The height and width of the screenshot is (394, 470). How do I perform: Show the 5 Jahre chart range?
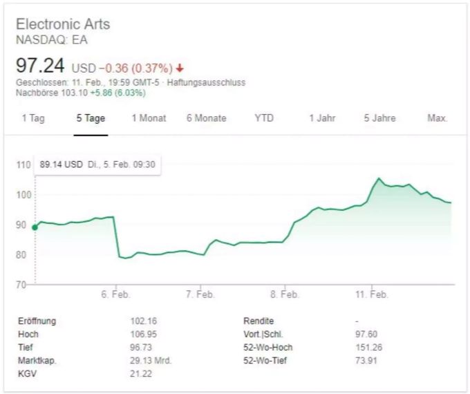[x=379, y=118]
